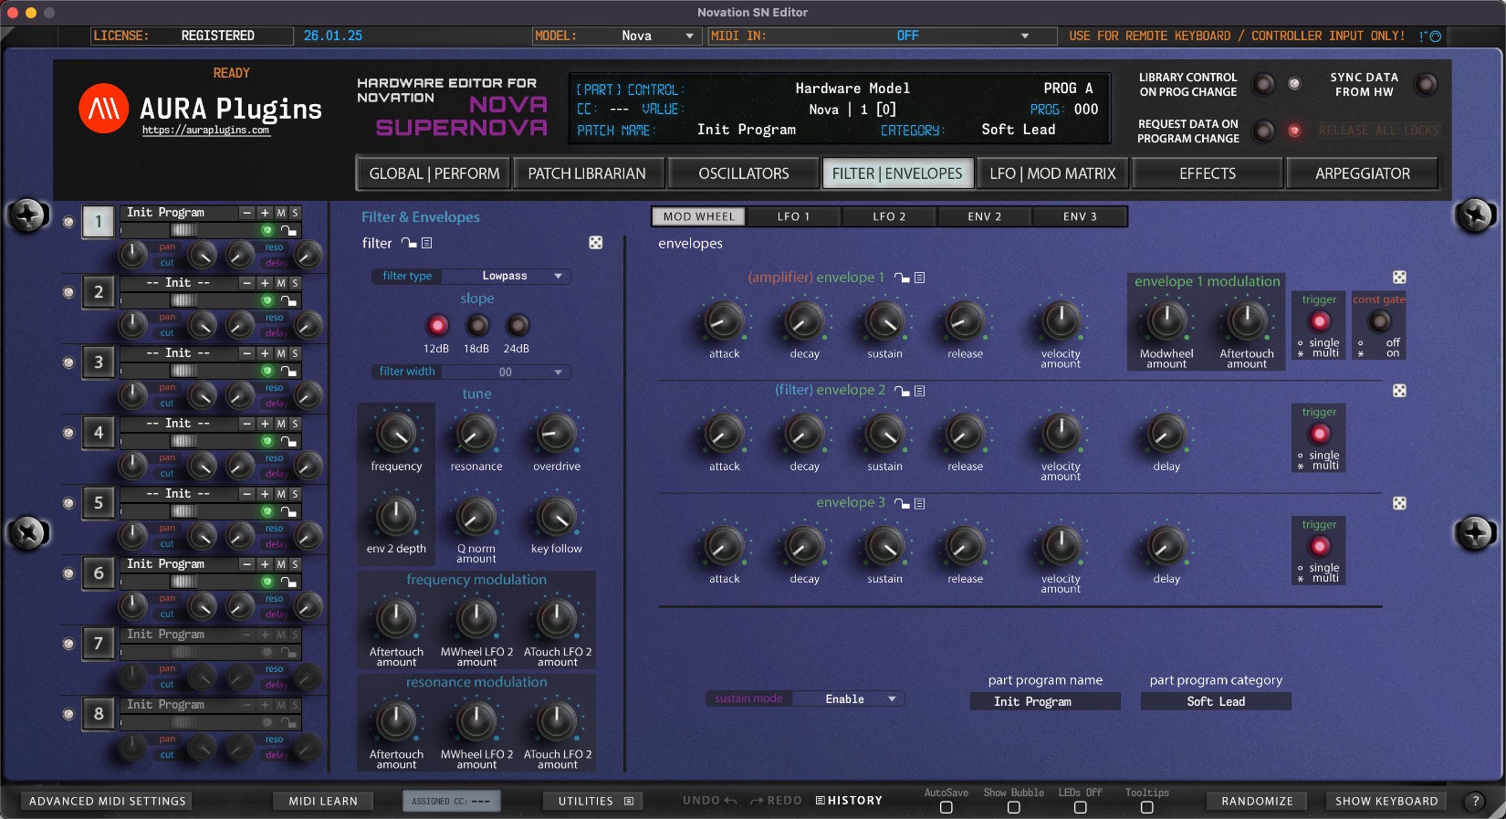Randomize envelope 1 modulation with dice icon

tap(1399, 278)
